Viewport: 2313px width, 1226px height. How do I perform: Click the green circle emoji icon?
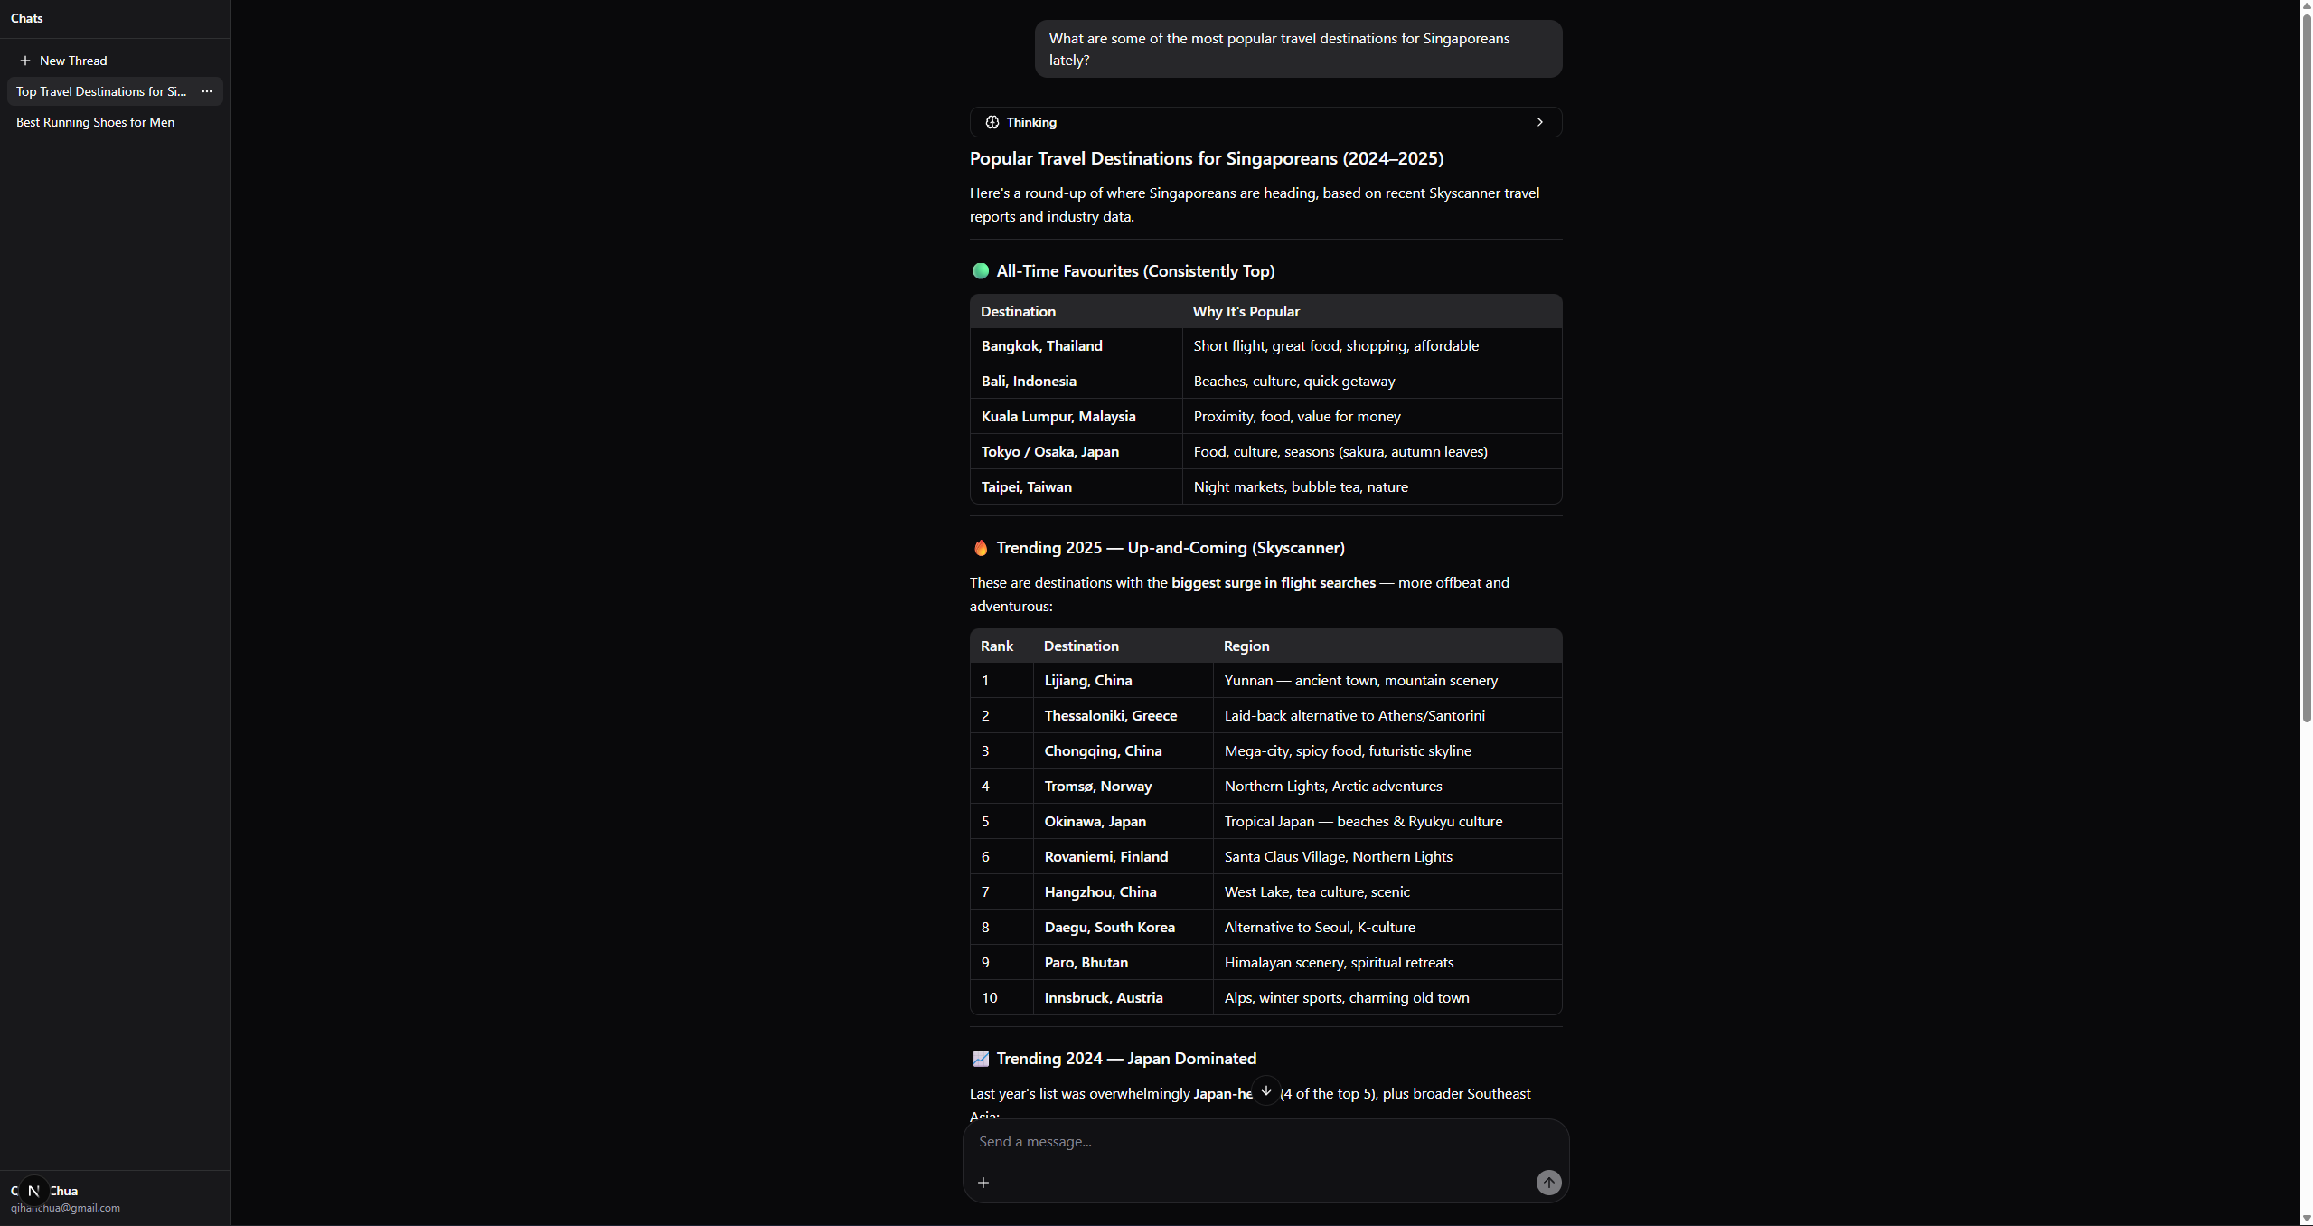tap(981, 271)
